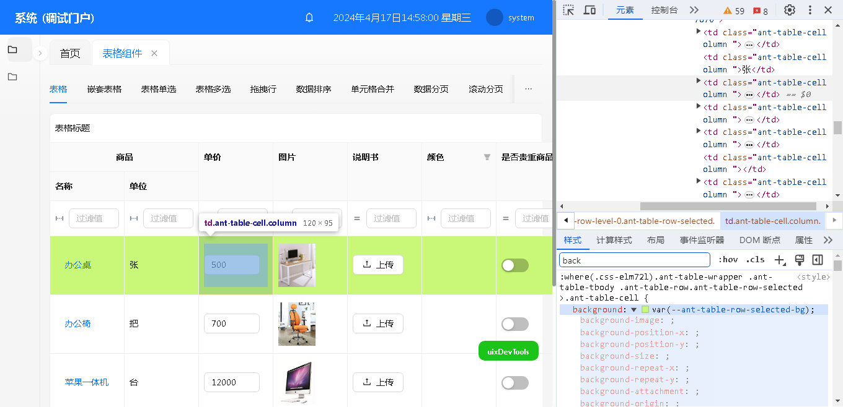Open the 苹果一体机 product link
The image size is (843, 407).
pyautogui.click(x=87, y=382)
